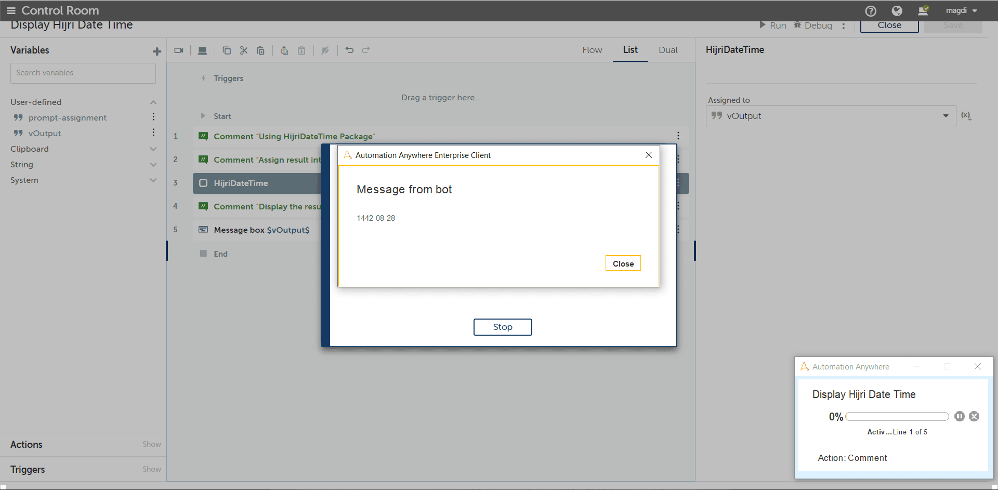The height and width of the screenshot is (490, 998).
Task: Switch to the Dual view tab
Action: 668,50
